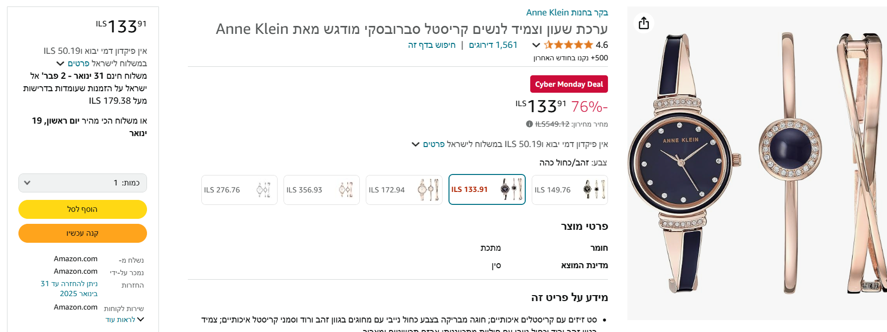
Task: Open the return policy date link
Action: pos(69,289)
